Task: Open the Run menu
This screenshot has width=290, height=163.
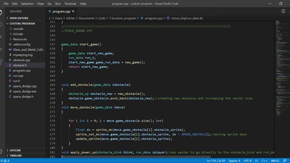Action: coord(58,4)
